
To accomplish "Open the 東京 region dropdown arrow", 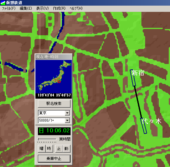I will click(67, 113).
